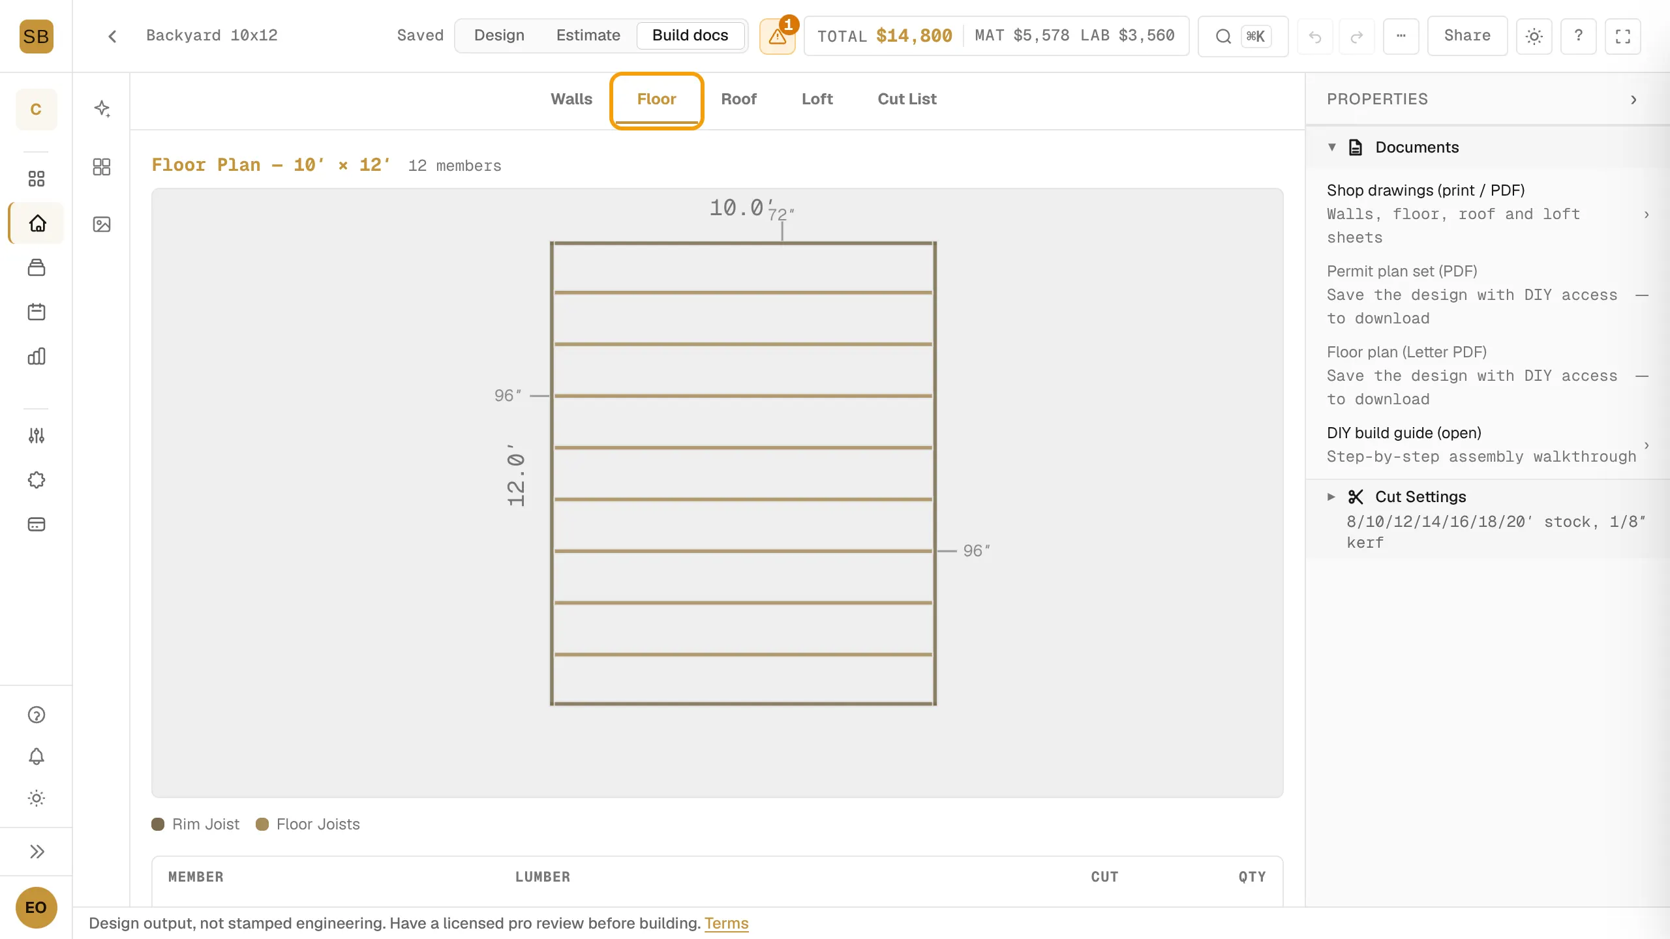The height and width of the screenshot is (939, 1670).
Task: Open the AI sparkle tool
Action: 102,108
